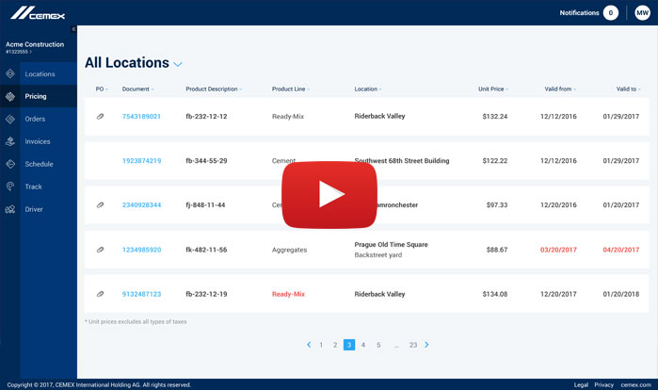This screenshot has height=390, width=658.
Task: Click the Track sidebar icon
Action: click(x=10, y=187)
